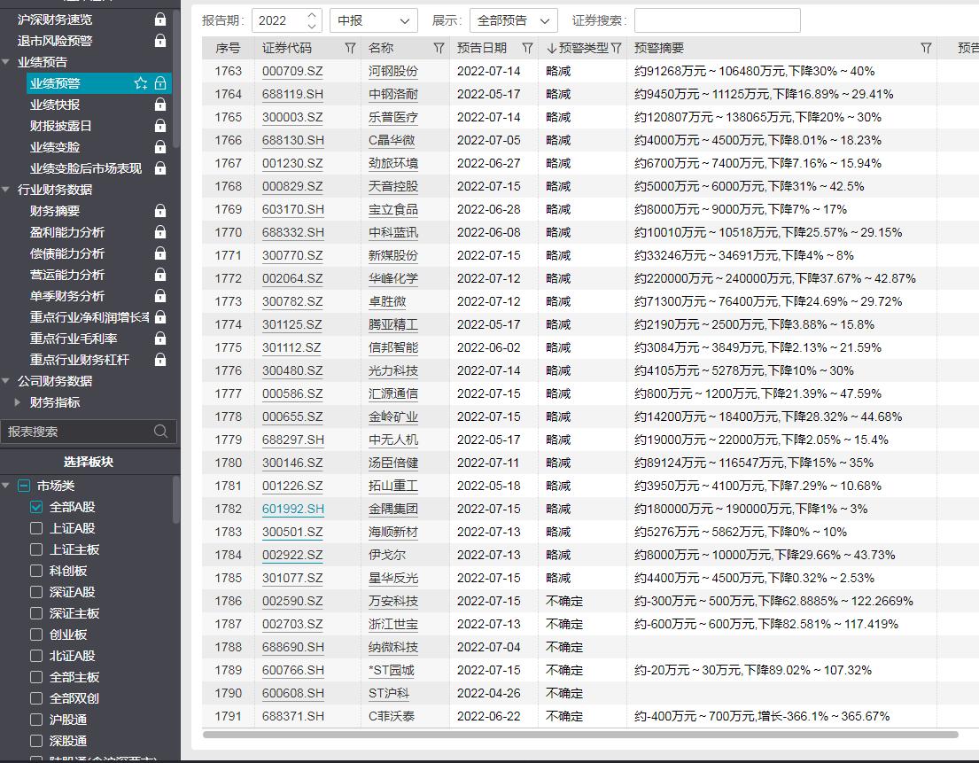The width and height of the screenshot is (979, 763).
Task: Open the filter funnel on 名称 column
Action: coord(439,48)
